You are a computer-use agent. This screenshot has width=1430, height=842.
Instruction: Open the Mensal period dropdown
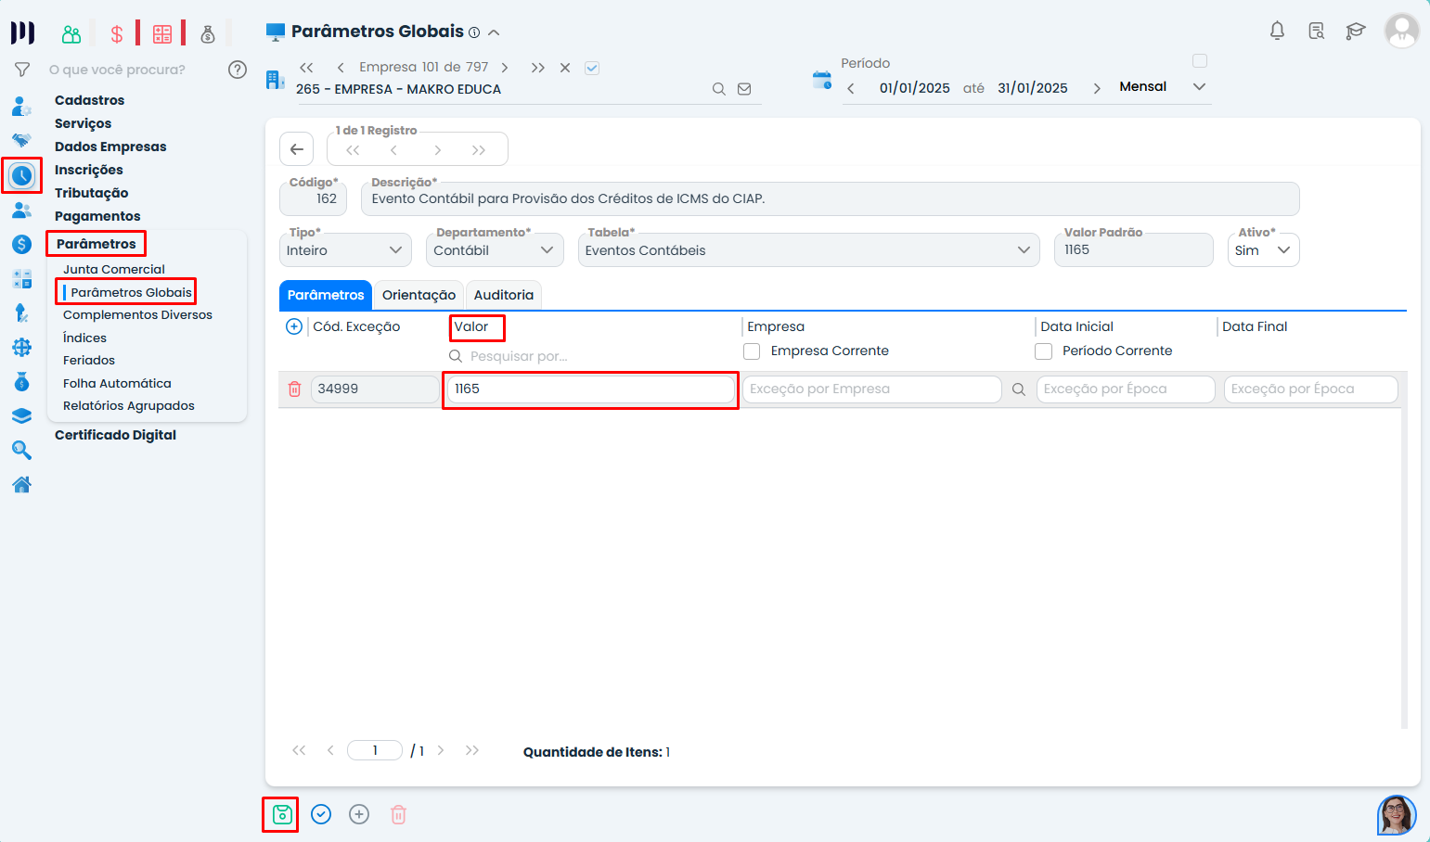pyautogui.click(x=1163, y=86)
